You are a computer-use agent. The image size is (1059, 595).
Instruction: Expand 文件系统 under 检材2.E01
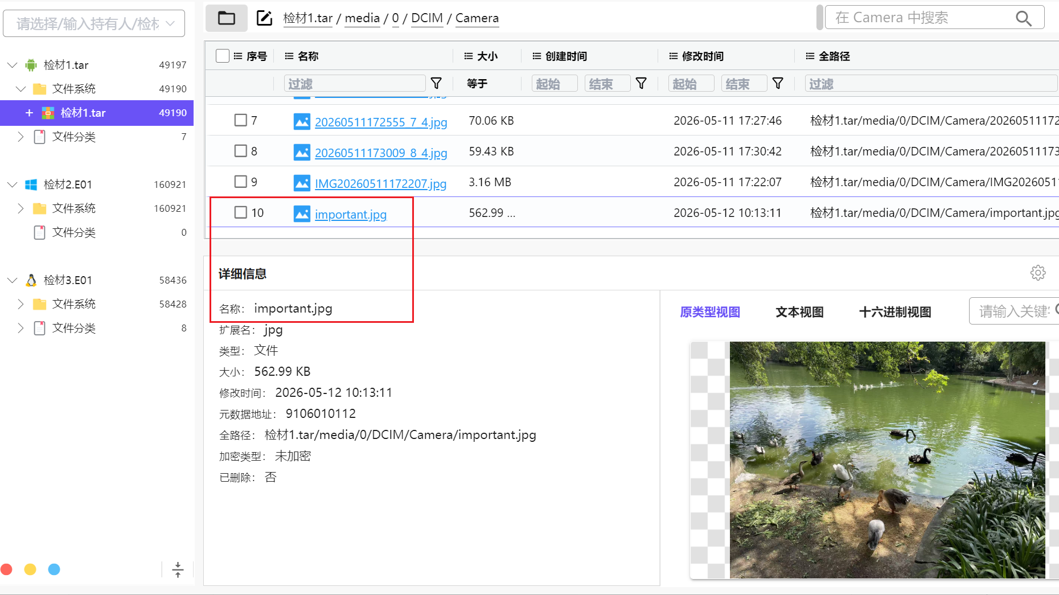click(x=21, y=208)
